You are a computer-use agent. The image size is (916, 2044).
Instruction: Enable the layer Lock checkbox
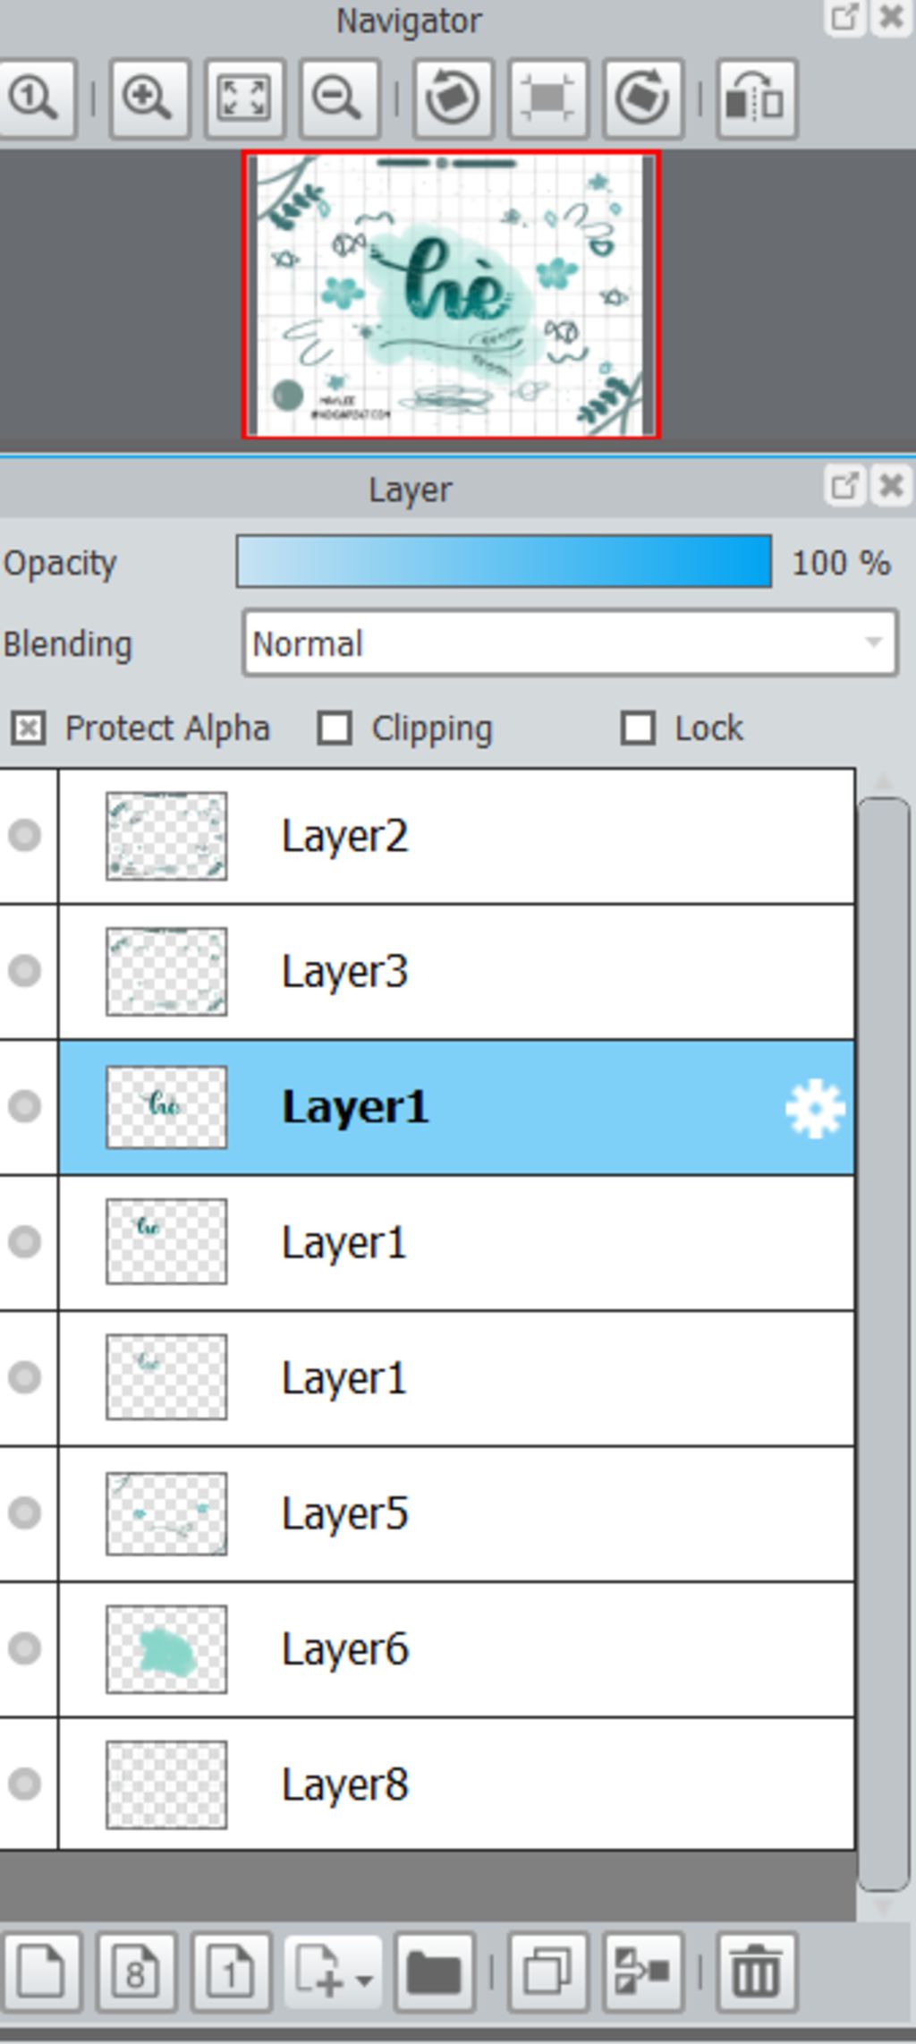click(638, 728)
